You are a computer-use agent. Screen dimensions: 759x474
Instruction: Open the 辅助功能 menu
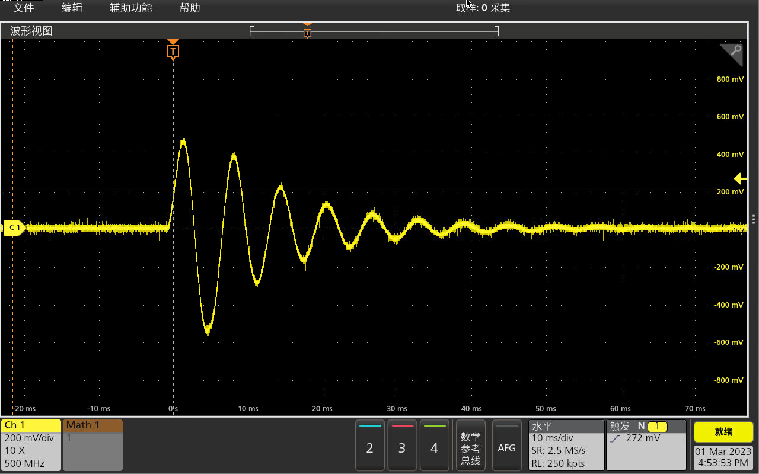131,8
